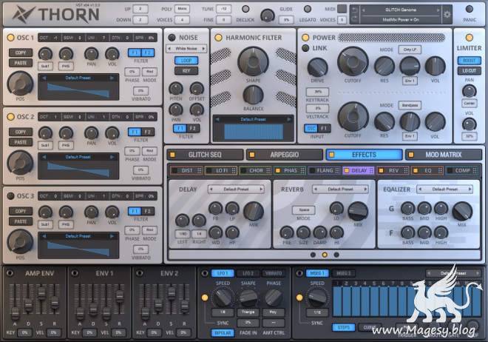The image size is (488, 342).
Task: Click the Harmonic Filter SHAPE knob
Action: click(253, 62)
